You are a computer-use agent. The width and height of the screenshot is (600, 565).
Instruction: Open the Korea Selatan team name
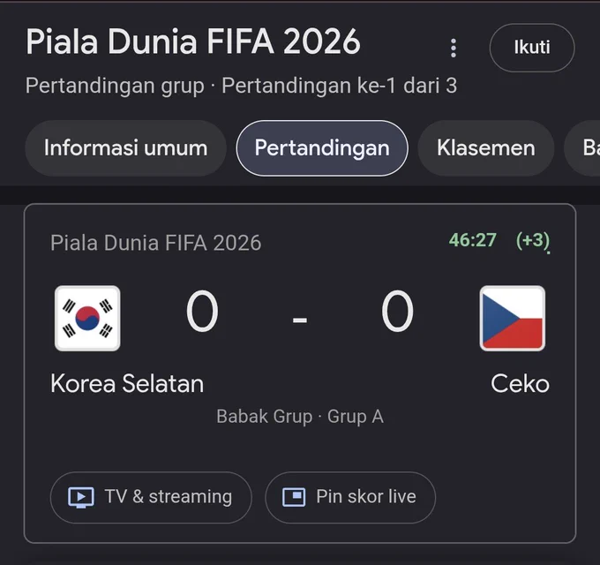(x=127, y=383)
